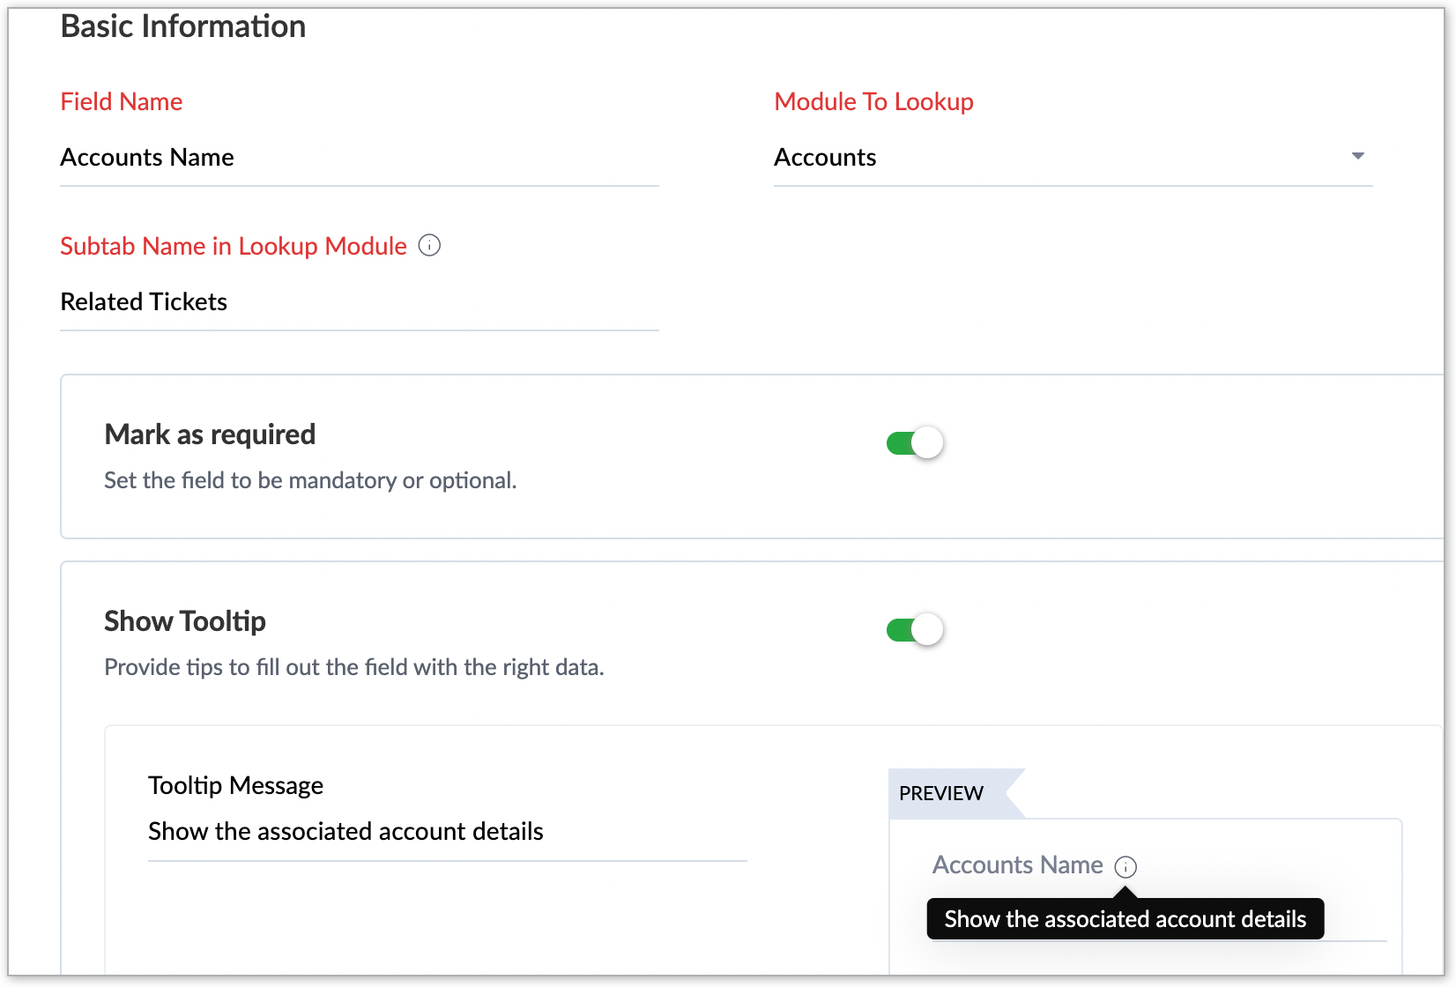The width and height of the screenshot is (1456, 987).
Task: Toggle the Mark as required switch
Action: (x=914, y=442)
